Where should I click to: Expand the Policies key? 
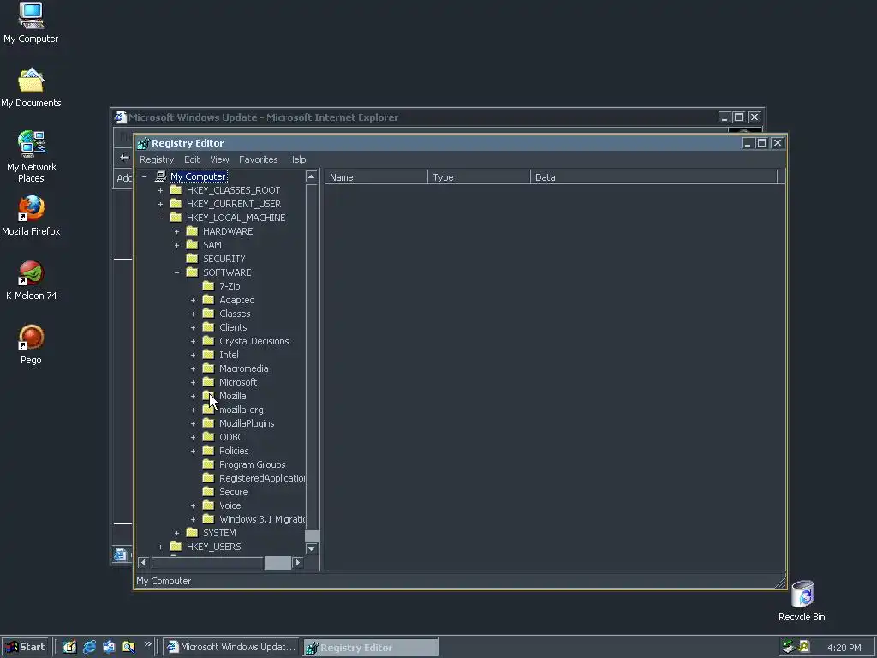pyautogui.click(x=193, y=451)
